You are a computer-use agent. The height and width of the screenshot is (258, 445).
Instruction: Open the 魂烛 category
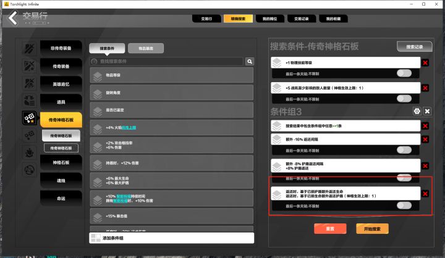(x=61, y=180)
